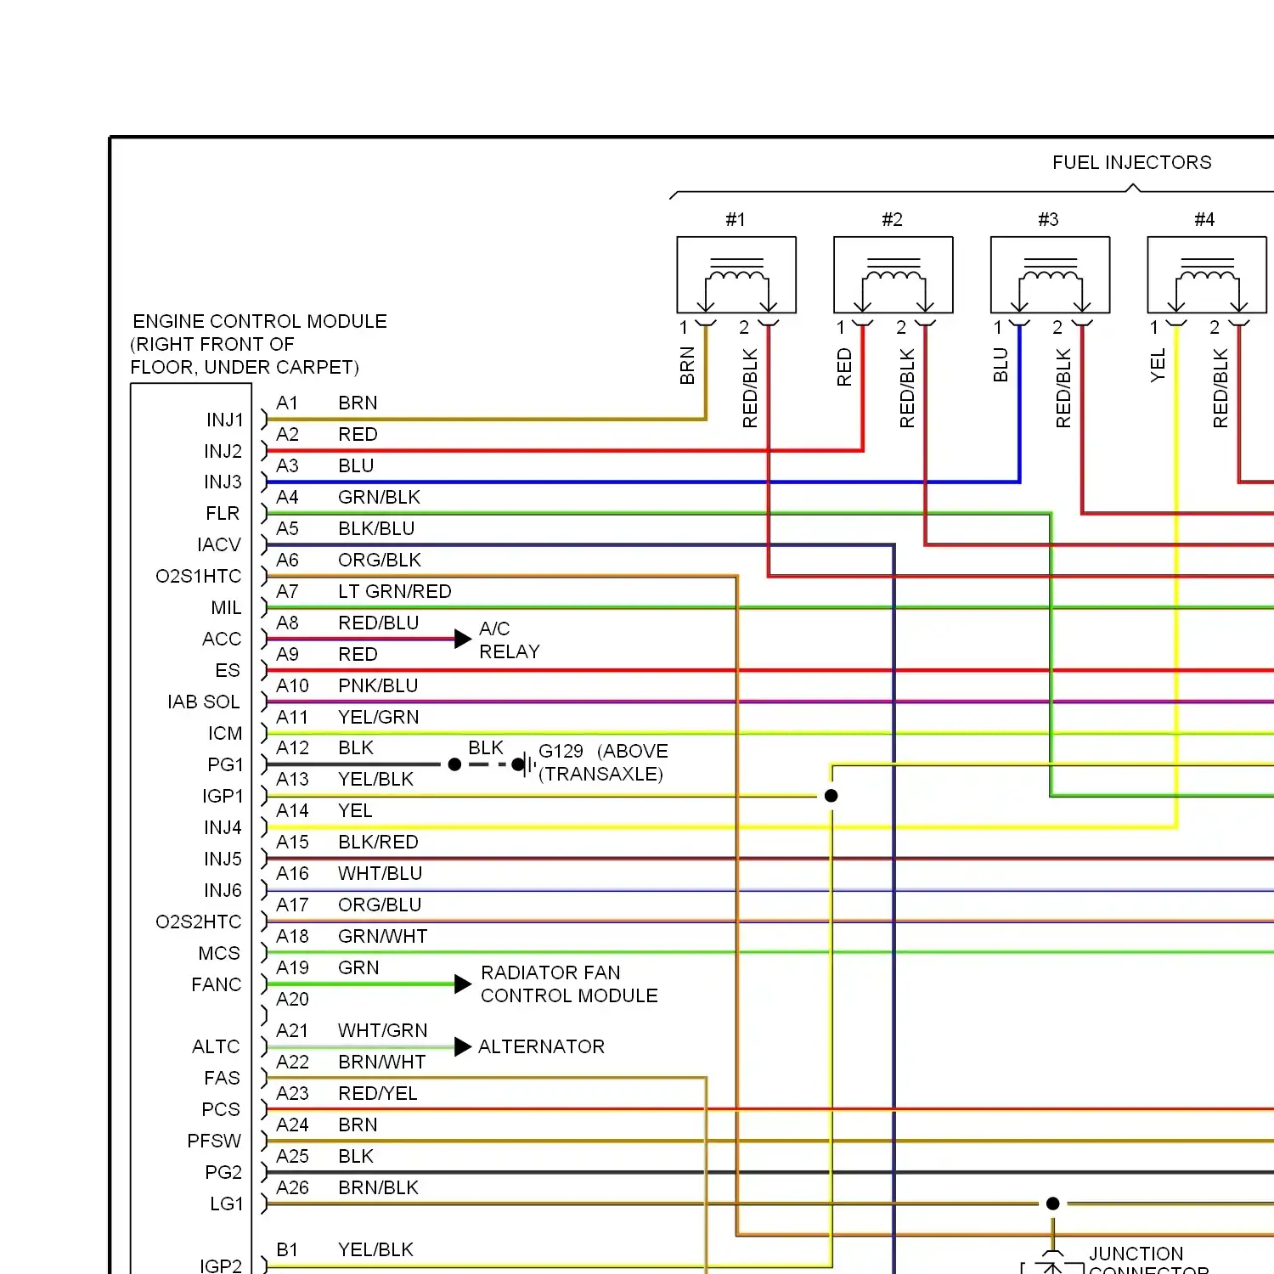1274x1274 pixels.
Task: Click the INJ3 signal name
Action: pos(223,482)
